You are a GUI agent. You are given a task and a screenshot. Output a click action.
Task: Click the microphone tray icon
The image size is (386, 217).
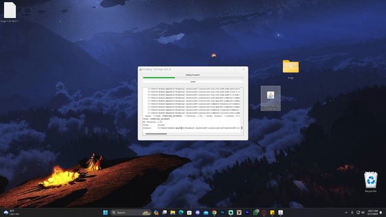coord(352,212)
